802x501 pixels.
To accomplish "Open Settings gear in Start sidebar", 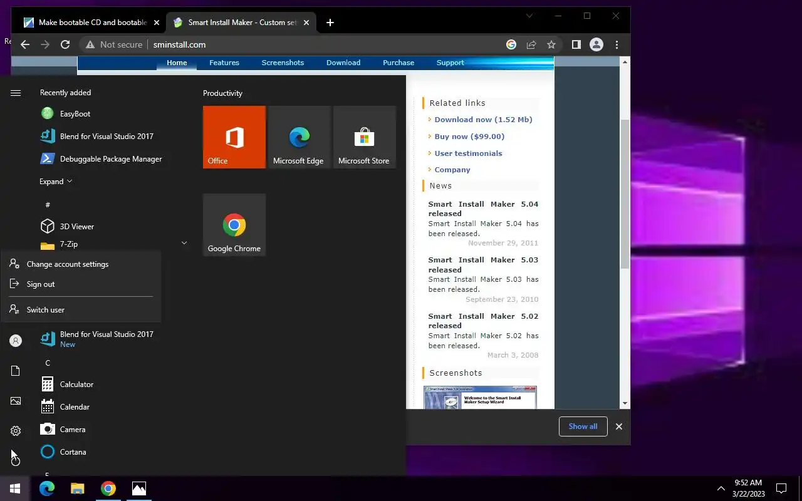I will point(16,431).
